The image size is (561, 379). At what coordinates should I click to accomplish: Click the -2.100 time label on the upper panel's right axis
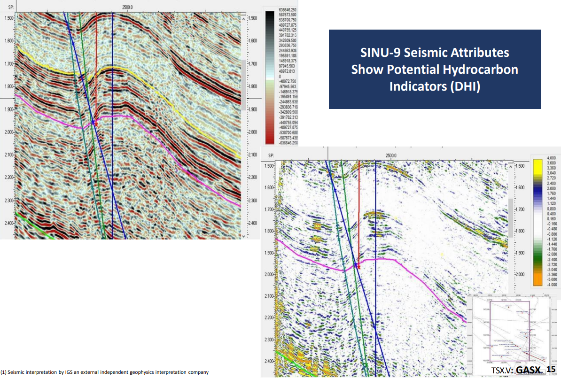[x=252, y=155]
